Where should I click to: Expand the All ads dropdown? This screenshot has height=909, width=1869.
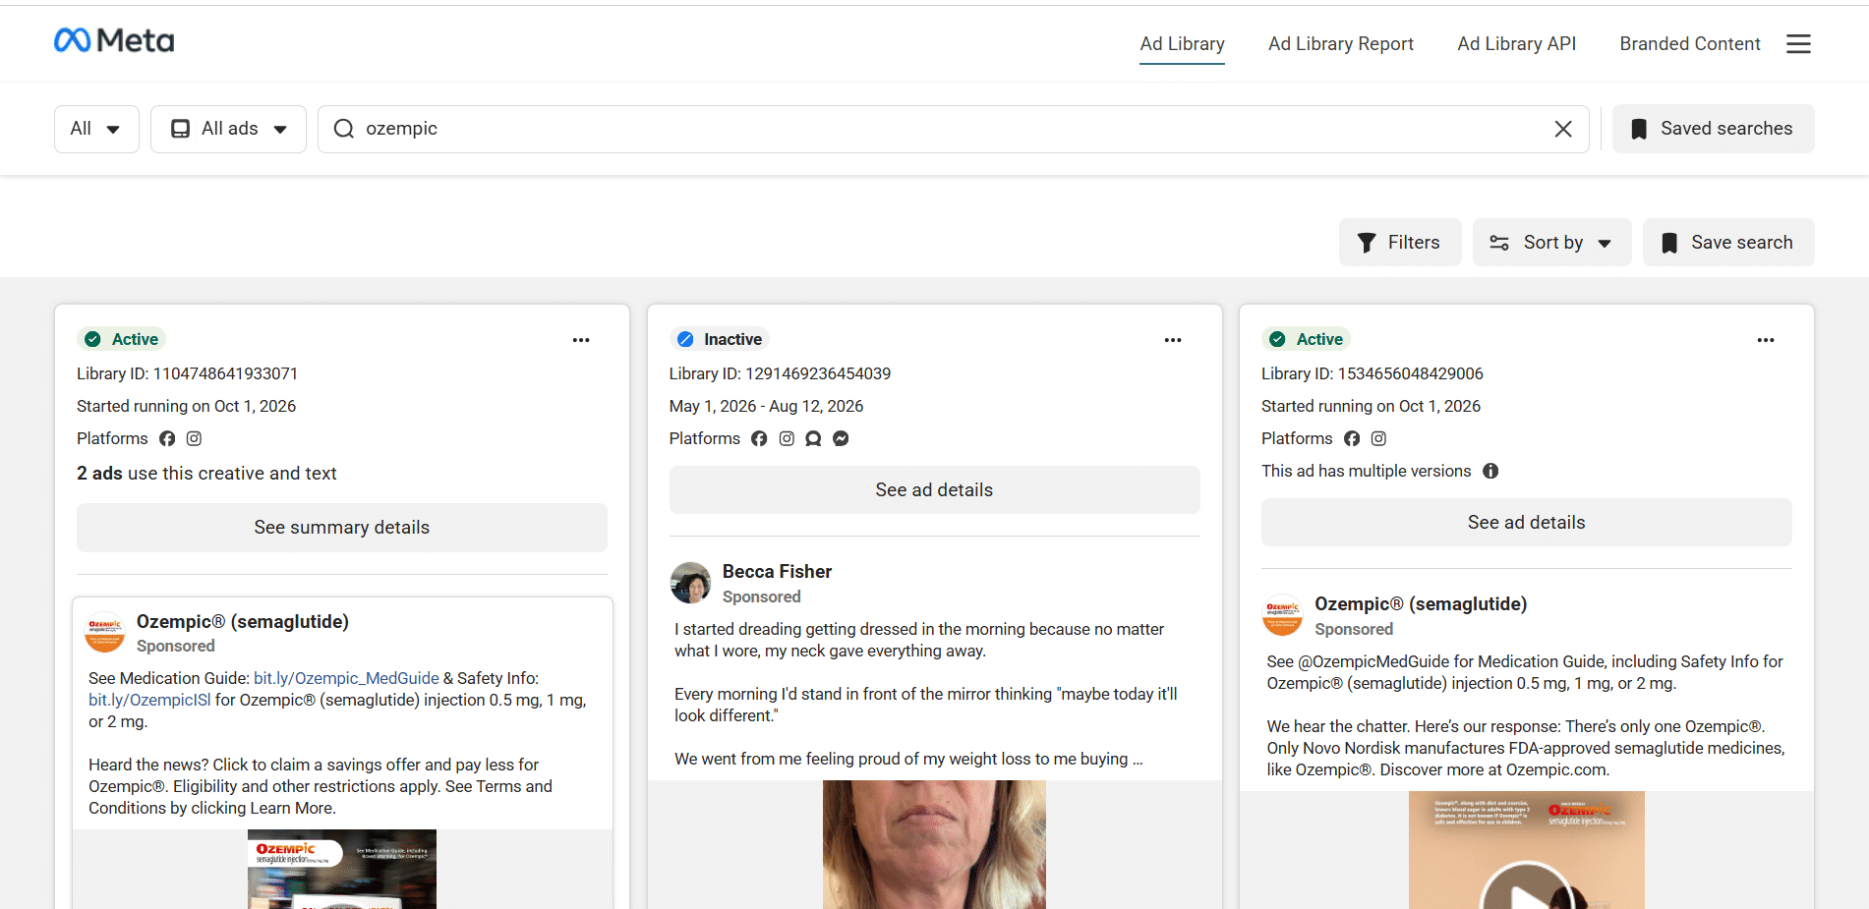[228, 129]
